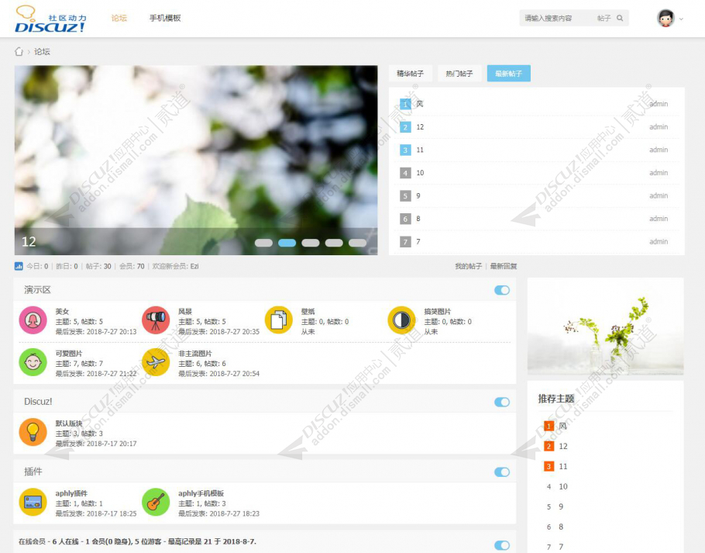
Task: Click orange badge 3 in 推荐主题
Action: pos(549,467)
